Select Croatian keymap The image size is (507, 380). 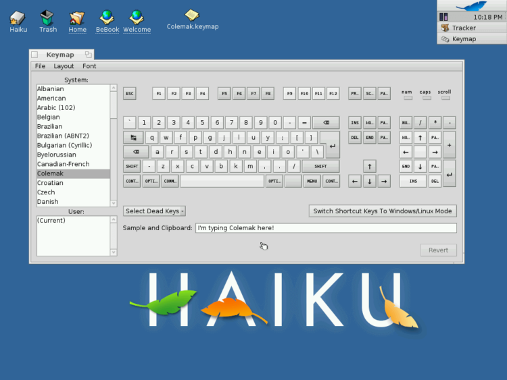tap(74, 183)
